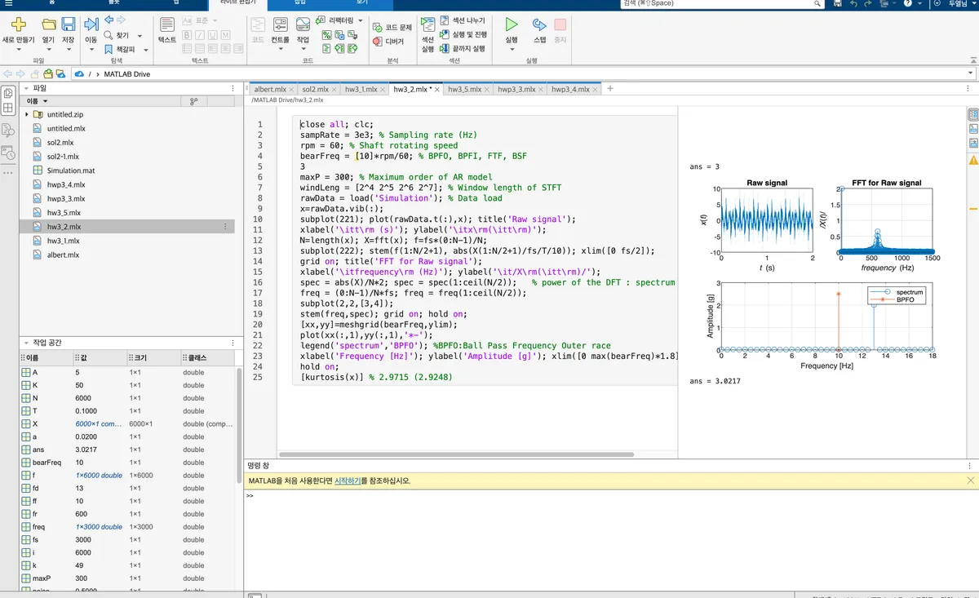979x598 pixels.
Task: Click in the command window prompt
Action: (610, 495)
